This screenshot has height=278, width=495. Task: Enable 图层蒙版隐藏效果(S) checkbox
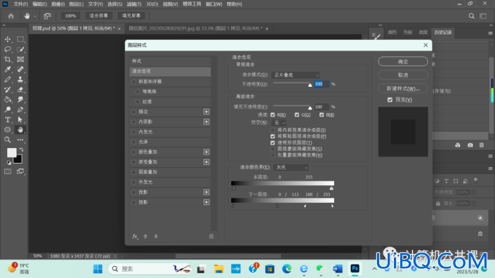(x=272, y=149)
